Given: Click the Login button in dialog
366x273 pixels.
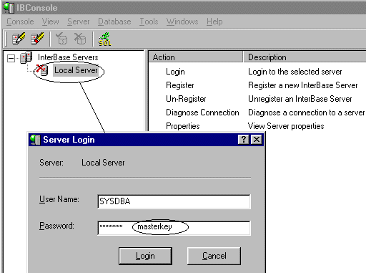Looking at the screenshot, I should click(145, 256).
